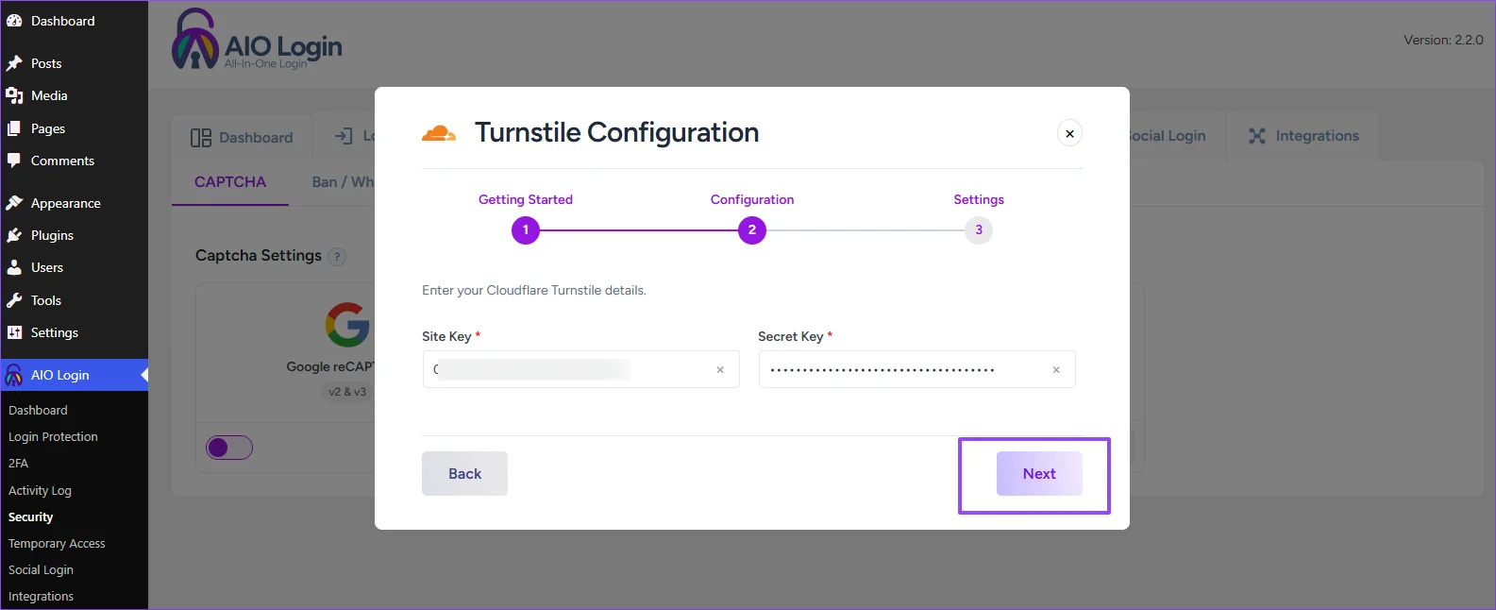Close the Turnstile Configuration dialog
This screenshot has height=610, width=1496.
point(1069,133)
